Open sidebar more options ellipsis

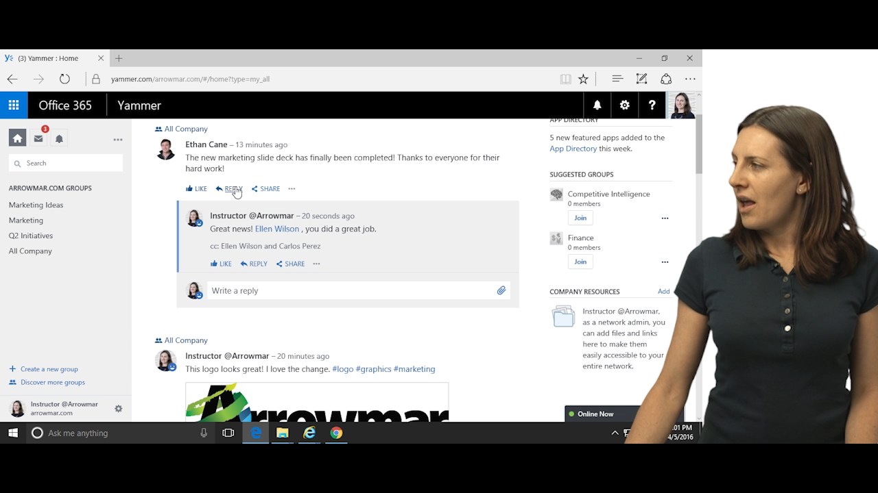[x=118, y=139]
